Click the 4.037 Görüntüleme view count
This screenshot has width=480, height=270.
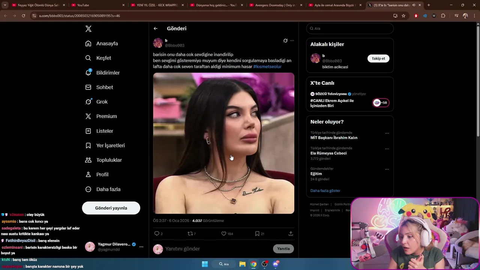208,221
